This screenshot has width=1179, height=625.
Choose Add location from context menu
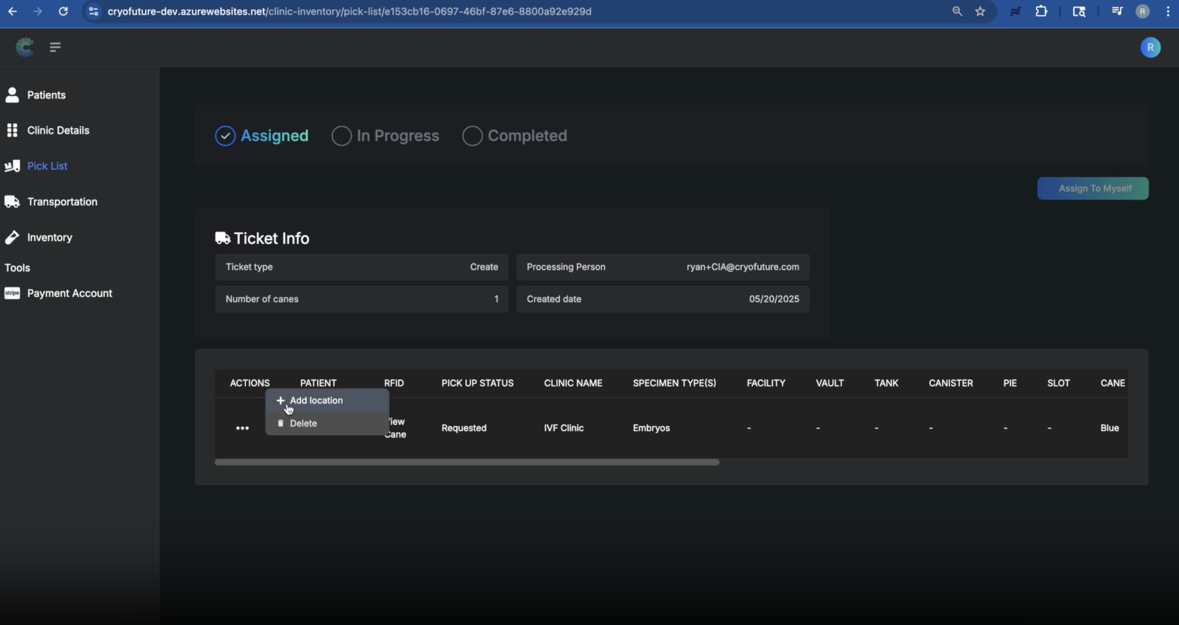pos(316,401)
